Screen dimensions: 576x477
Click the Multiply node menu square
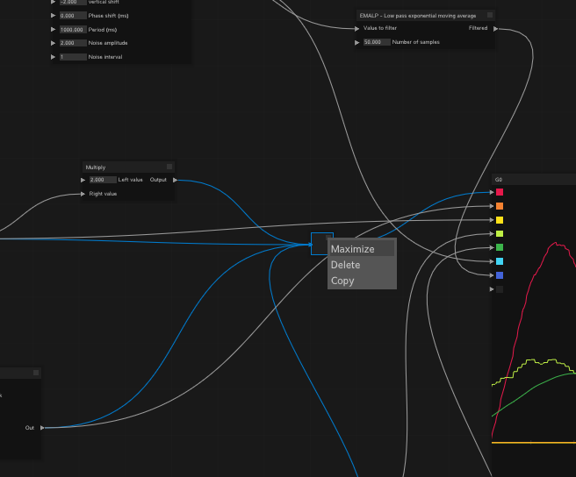coord(169,167)
